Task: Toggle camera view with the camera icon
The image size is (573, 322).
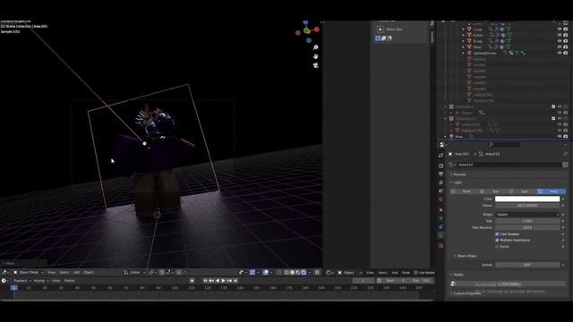Action: 316,65
